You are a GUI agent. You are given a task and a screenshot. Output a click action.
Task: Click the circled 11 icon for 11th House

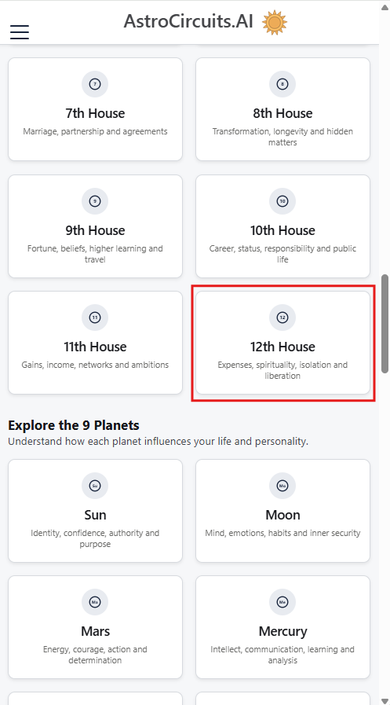click(x=95, y=318)
